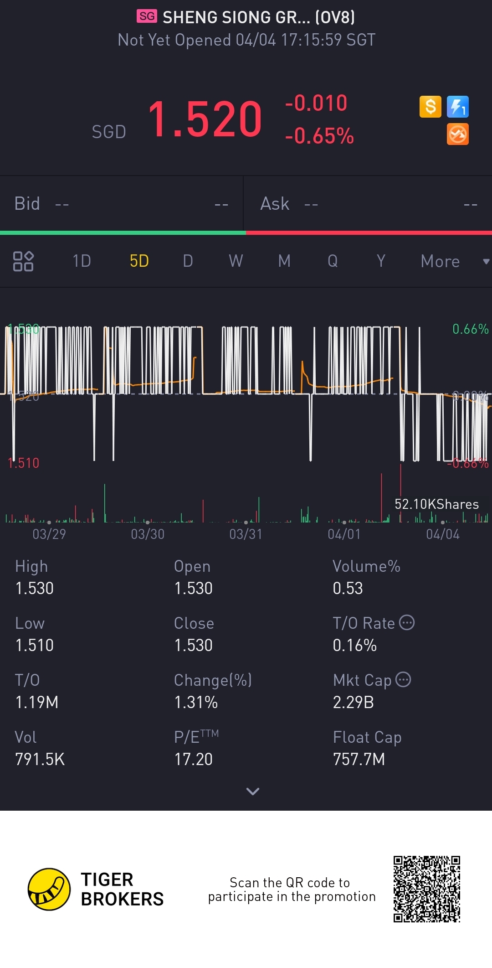Tap the Not Yet Opened status line

point(246,40)
